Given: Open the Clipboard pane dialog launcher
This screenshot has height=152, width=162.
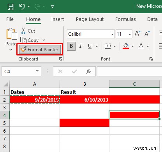Looking at the screenshot, I should 61,59.
